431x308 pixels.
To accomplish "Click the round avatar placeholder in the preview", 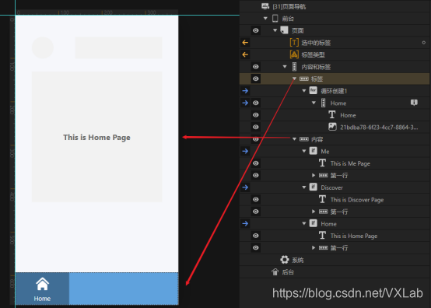I will click(x=43, y=47).
